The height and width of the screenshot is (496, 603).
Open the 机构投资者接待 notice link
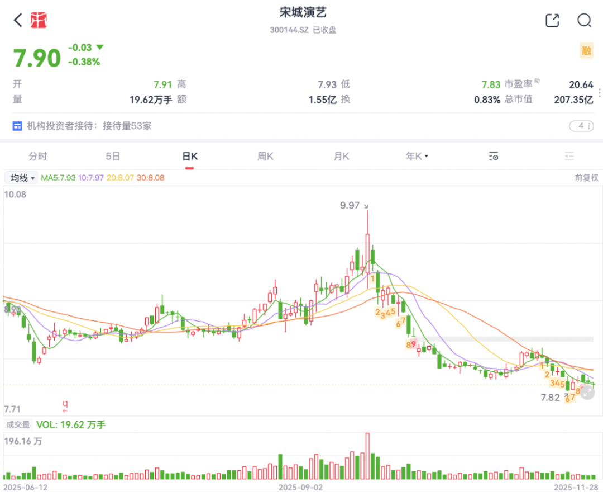pos(89,126)
